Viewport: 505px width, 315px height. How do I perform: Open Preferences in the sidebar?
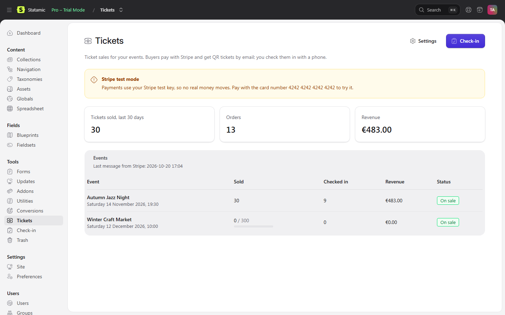[x=34, y=276]
